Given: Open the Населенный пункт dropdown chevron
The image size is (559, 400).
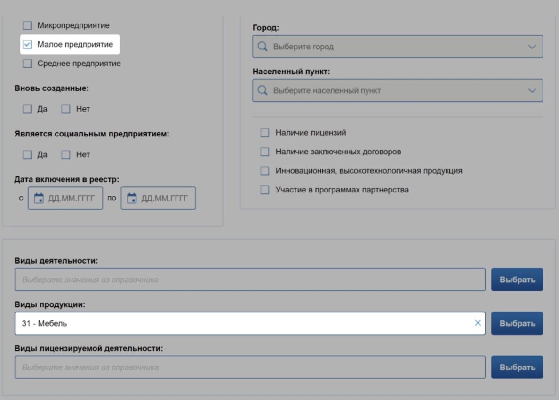Looking at the screenshot, I should click(x=532, y=90).
